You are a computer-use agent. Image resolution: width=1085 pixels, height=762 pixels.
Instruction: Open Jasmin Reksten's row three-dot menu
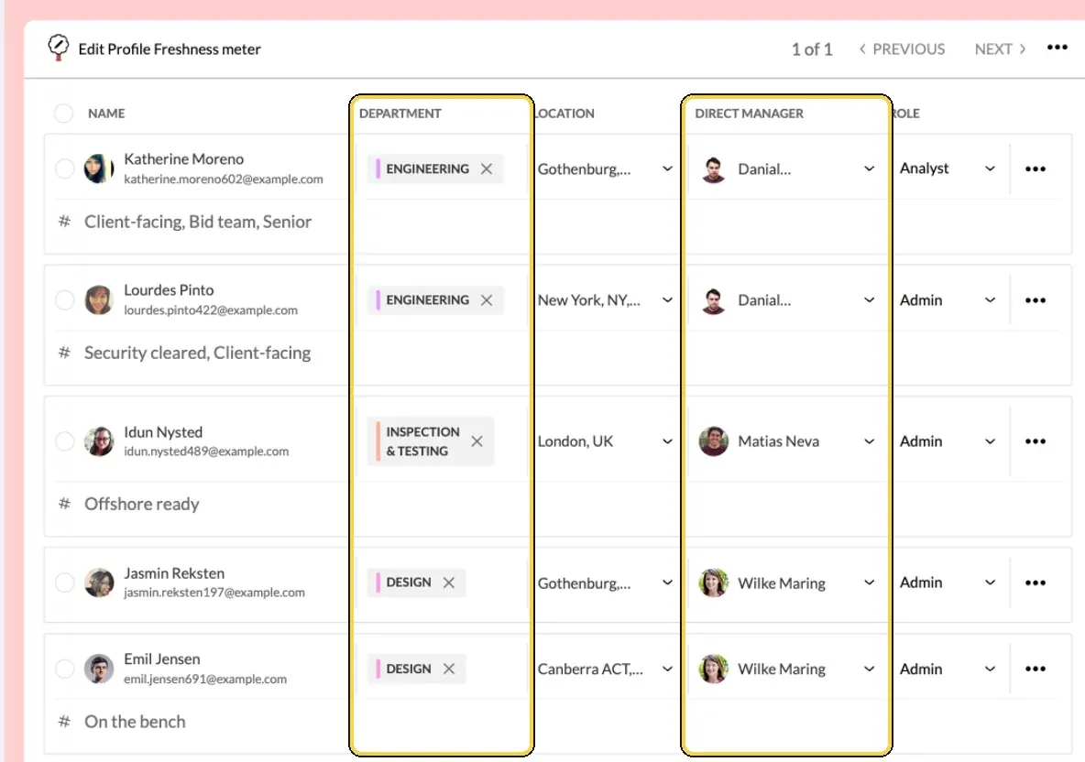point(1036,582)
